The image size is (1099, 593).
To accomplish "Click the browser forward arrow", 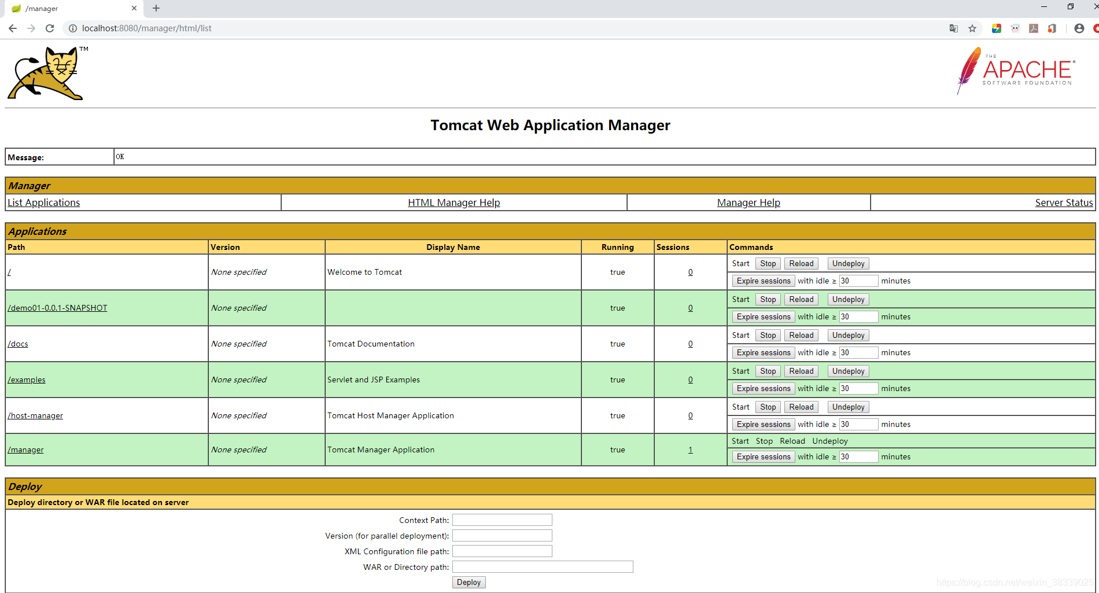I will 31,28.
